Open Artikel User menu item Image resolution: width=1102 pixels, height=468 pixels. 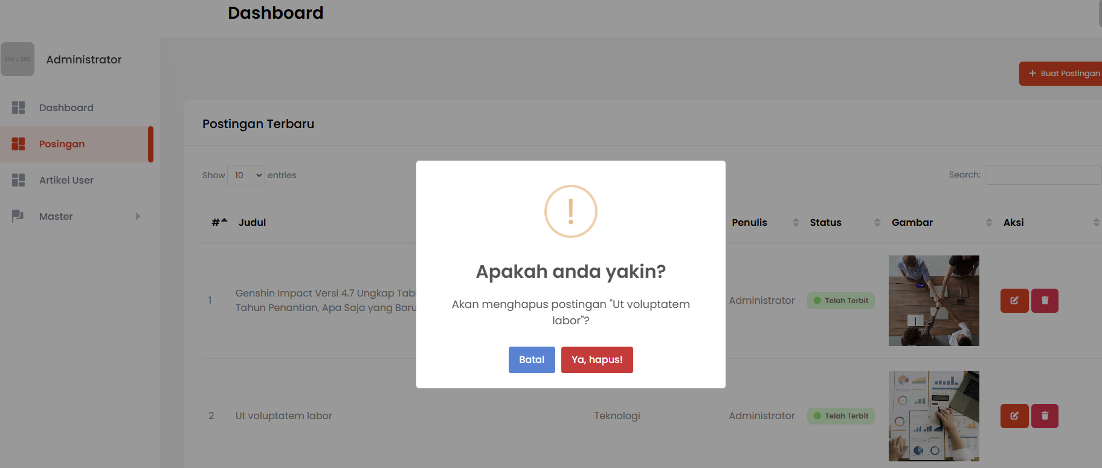click(x=66, y=180)
